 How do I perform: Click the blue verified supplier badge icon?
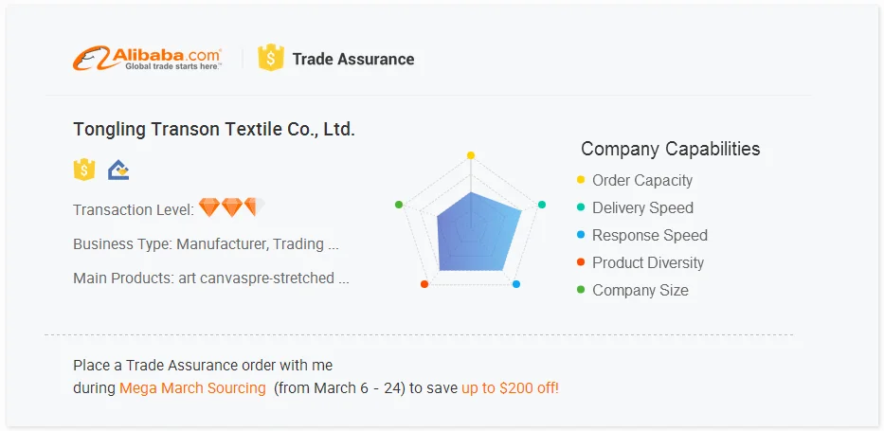(118, 171)
